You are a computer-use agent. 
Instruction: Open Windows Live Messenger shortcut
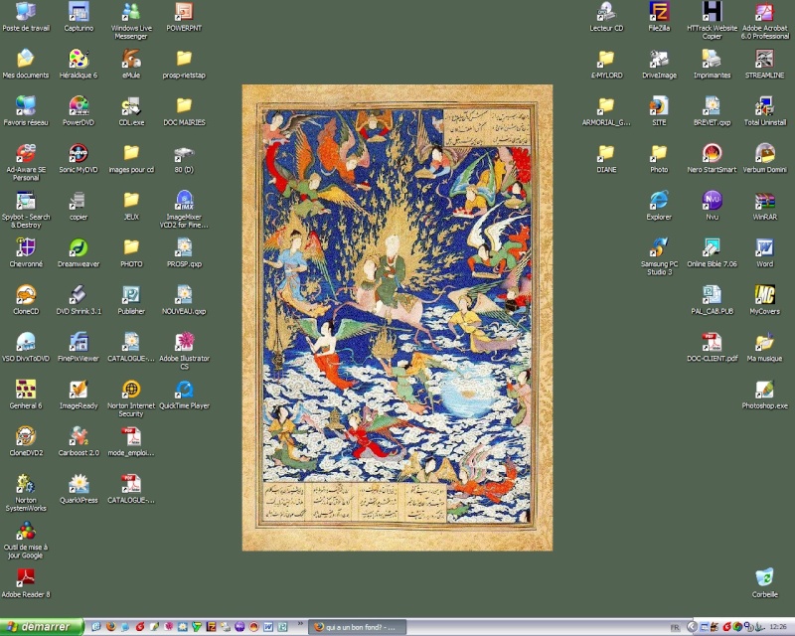[131, 20]
